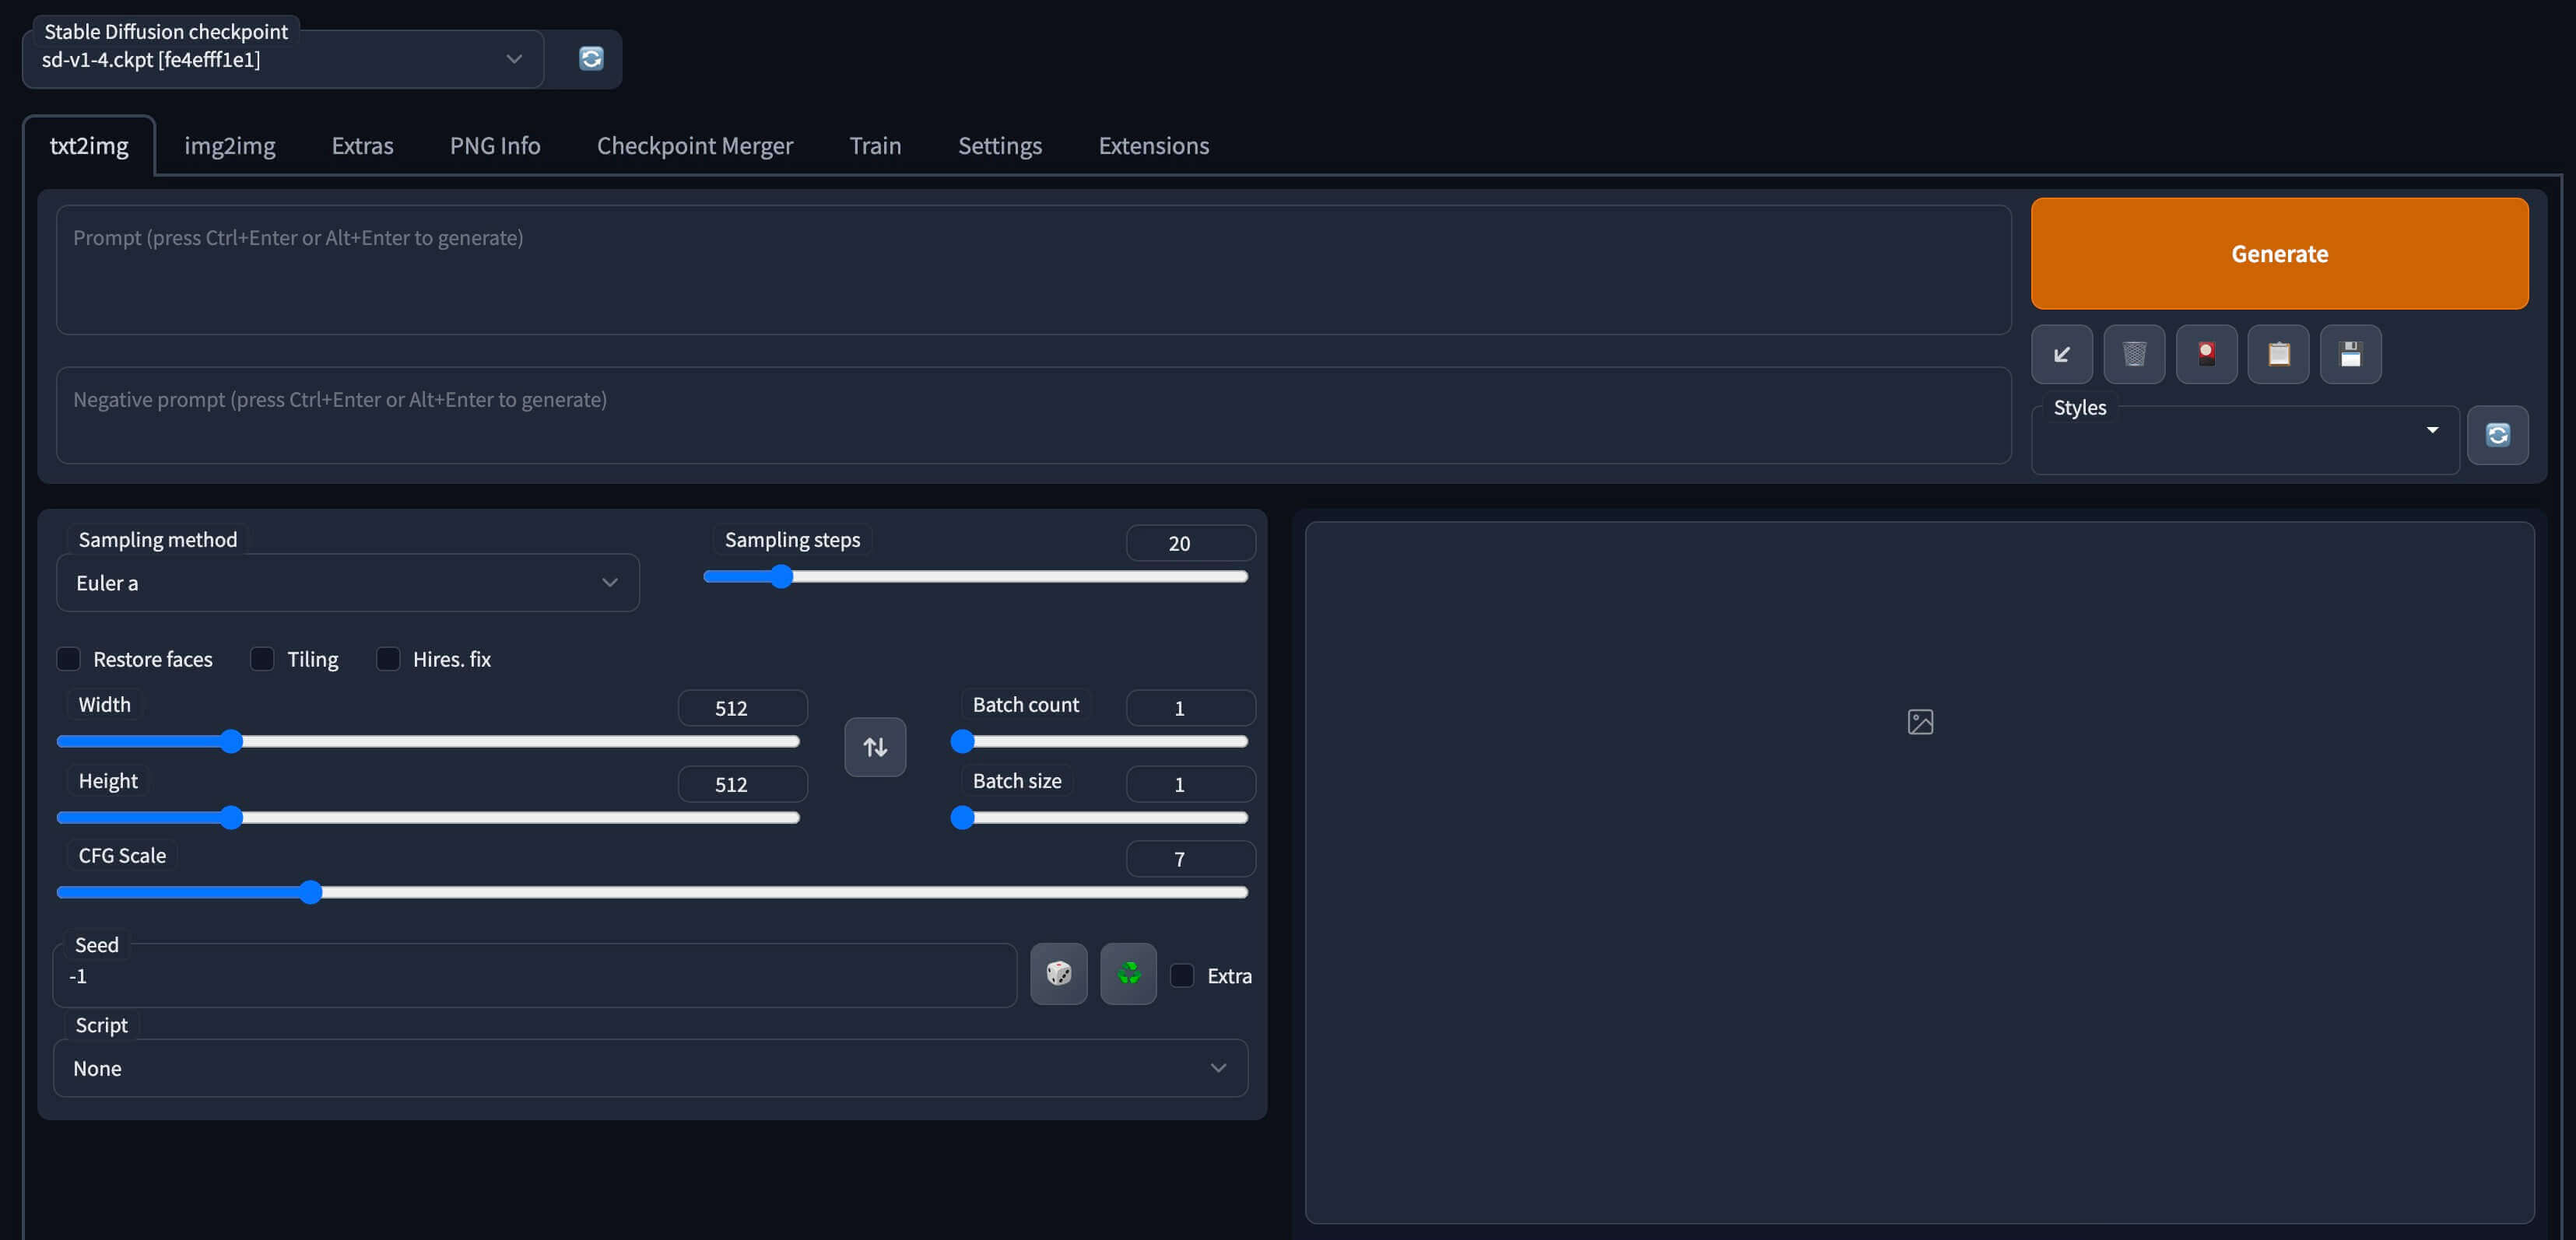Click the CFG Scale slider handle
Screen dimensions: 2576x1240
pyautogui.click(x=311, y=891)
